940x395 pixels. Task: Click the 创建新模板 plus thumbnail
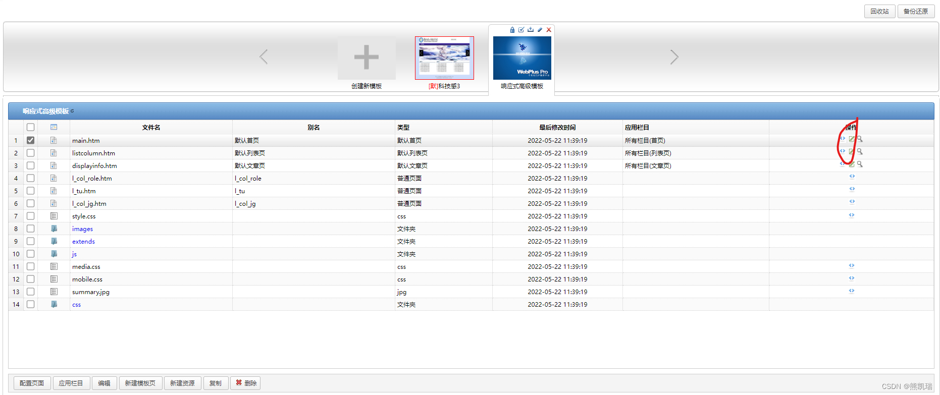pyautogui.click(x=367, y=58)
